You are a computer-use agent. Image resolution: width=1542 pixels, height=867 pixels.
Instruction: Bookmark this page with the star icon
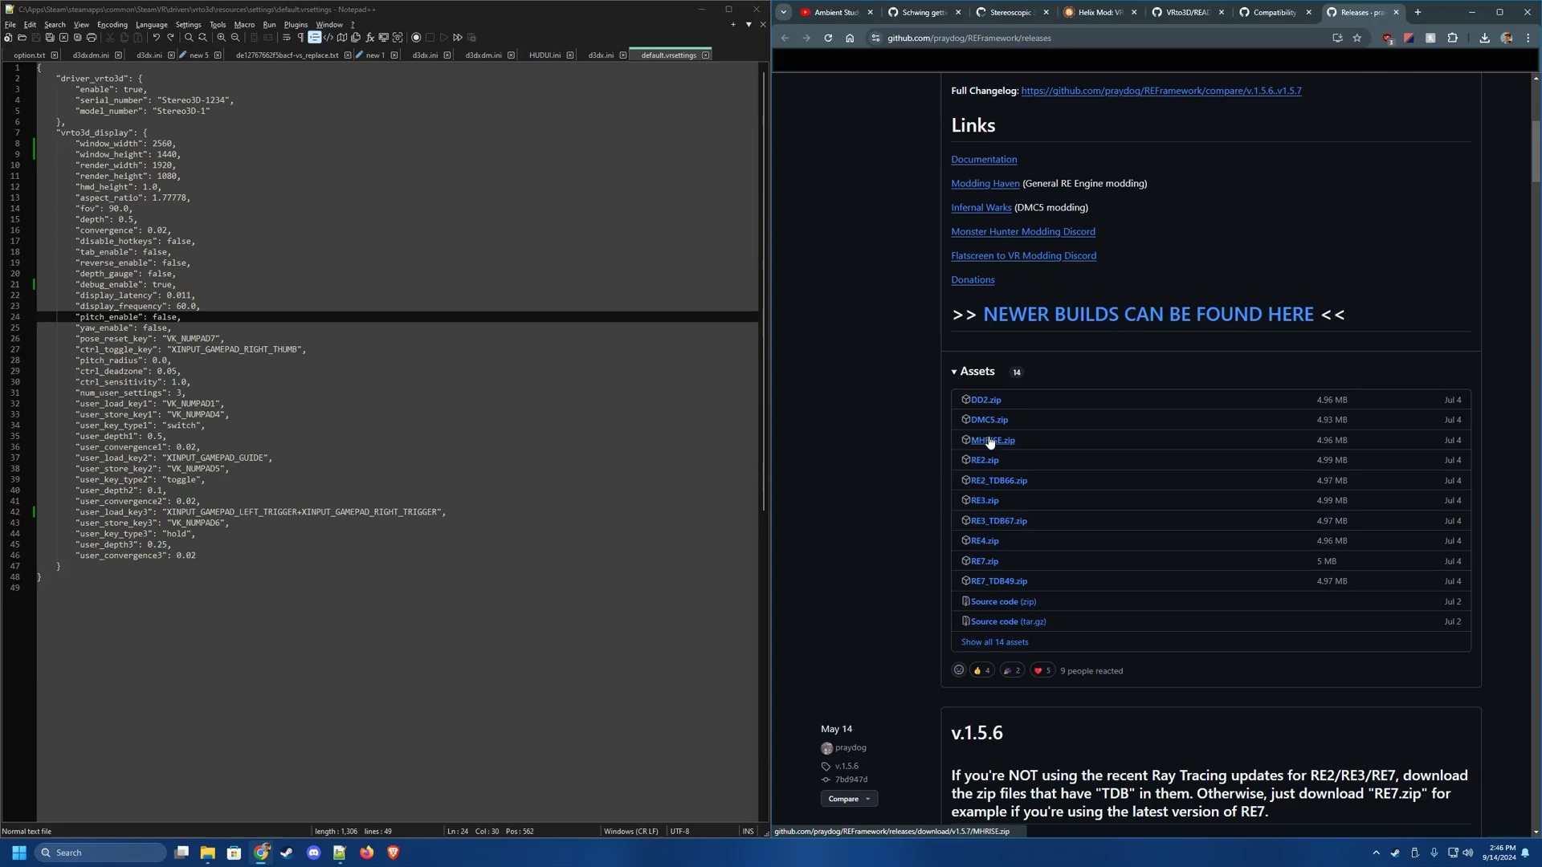pos(1357,38)
